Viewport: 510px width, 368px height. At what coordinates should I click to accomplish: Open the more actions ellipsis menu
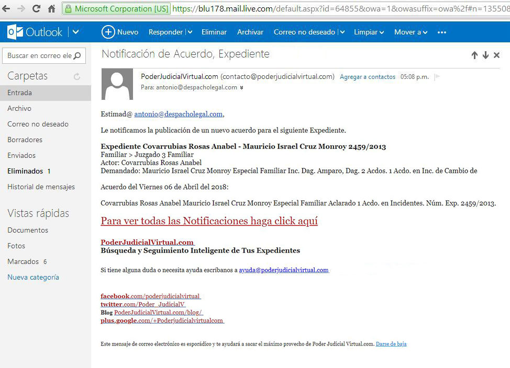click(x=442, y=32)
